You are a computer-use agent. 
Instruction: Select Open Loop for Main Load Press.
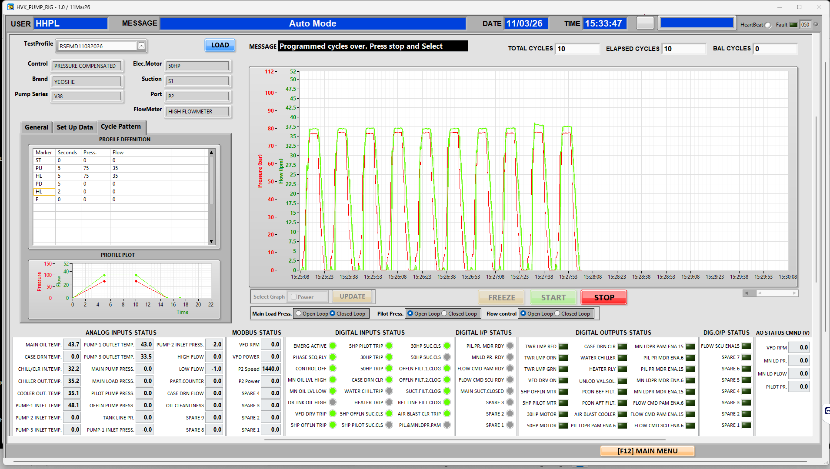coord(298,313)
